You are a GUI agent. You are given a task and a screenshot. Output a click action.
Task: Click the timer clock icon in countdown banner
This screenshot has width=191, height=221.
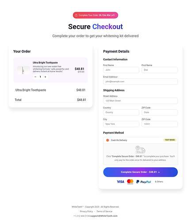coord(76,16)
